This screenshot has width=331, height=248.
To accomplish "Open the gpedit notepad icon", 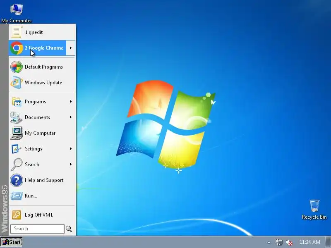I will [17, 32].
